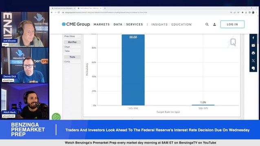Open the browser profile avatar
Screen dimensions: 260x146
pos(253,13)
